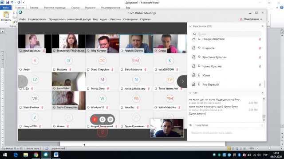Select participant Христина Кульпач in list
The height and width of the screenshot is (159, 284).
pos(226,57)
